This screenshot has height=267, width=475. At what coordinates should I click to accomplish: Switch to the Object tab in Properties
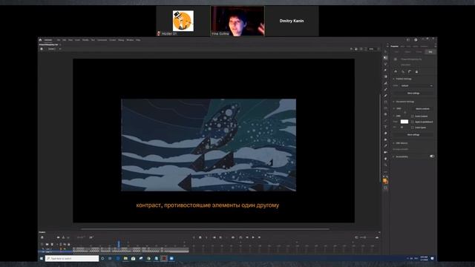point(407,52)
